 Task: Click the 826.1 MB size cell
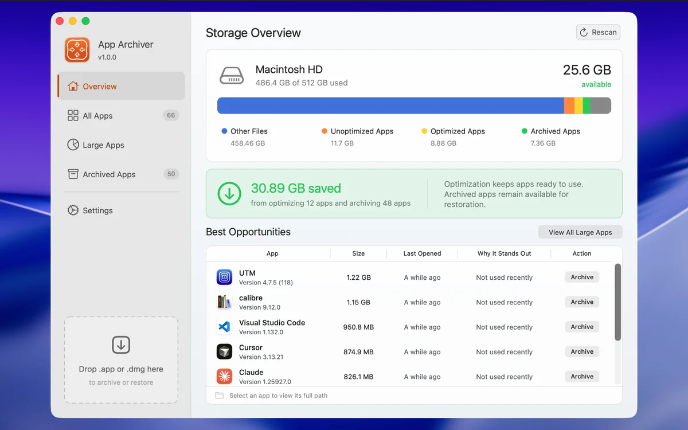click(x=358, y=377)
